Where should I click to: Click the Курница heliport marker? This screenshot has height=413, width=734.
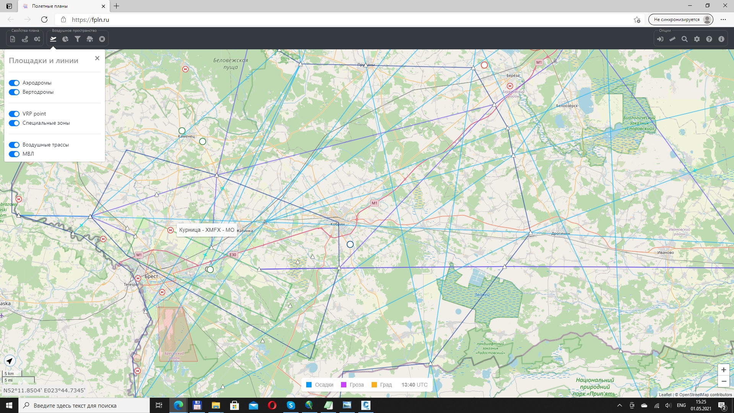(171, 230)
